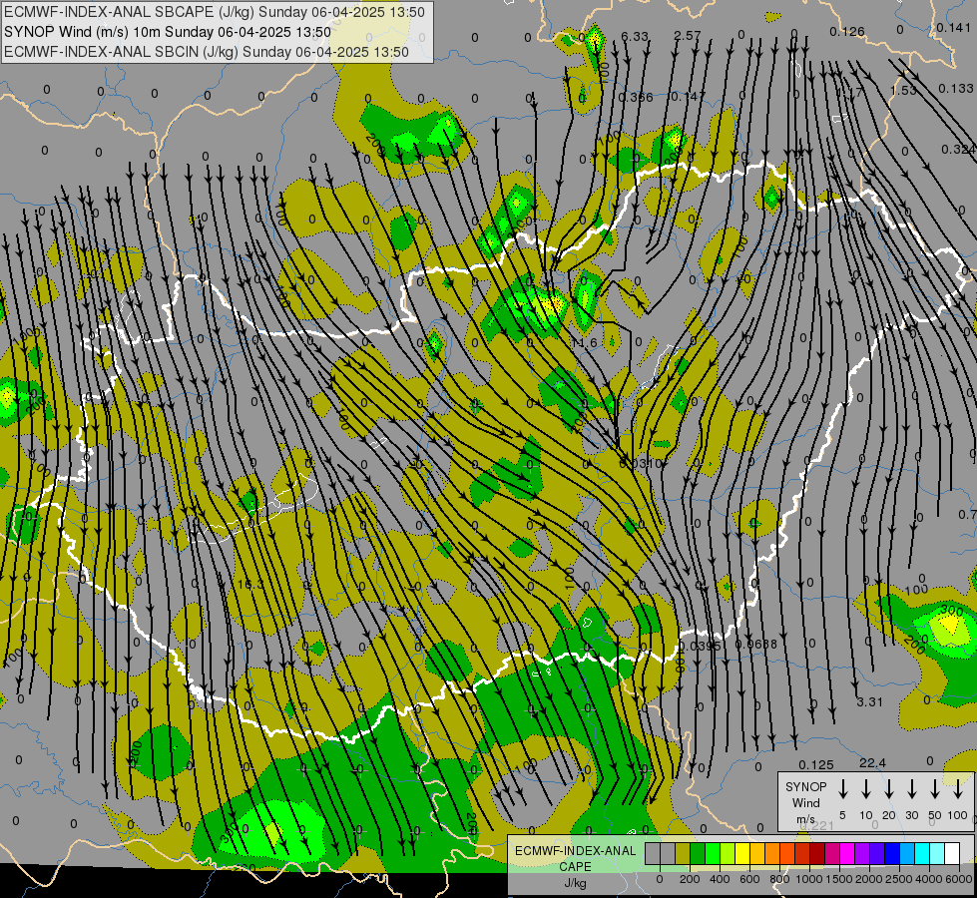Click the 11.6 value on the map
The width and height of the screenshot is (977, 898).
(585, 343)
